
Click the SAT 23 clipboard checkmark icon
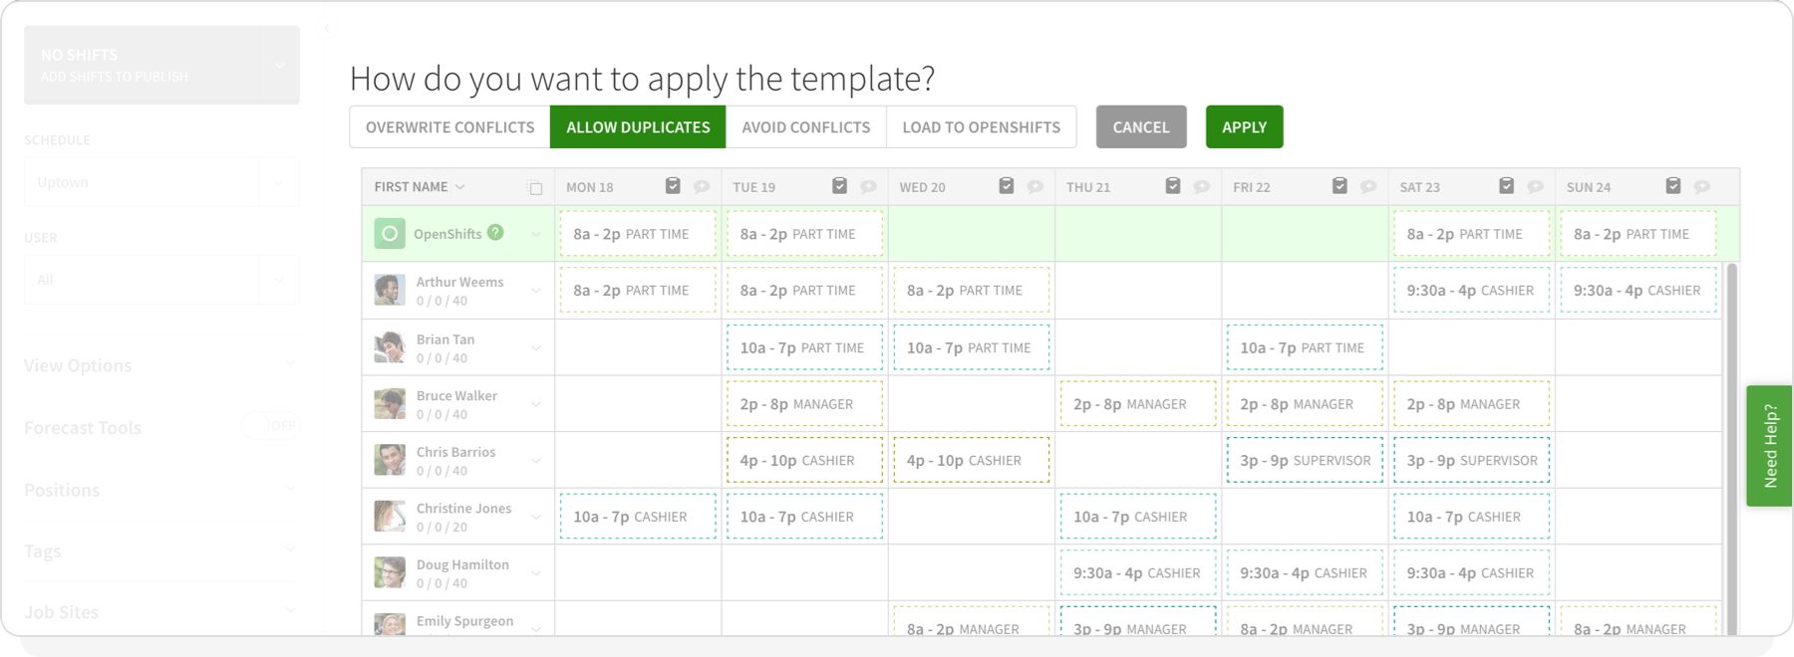point(1506,186)
